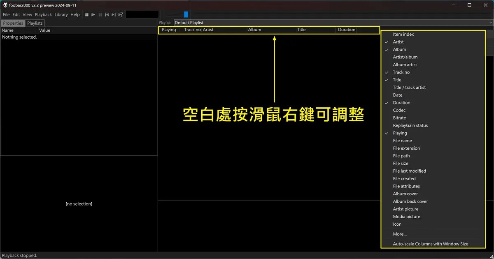Image resolution: width=494 pixels, height=259 pixels.
Task: Open the Library menu
Action: [61, 14]
